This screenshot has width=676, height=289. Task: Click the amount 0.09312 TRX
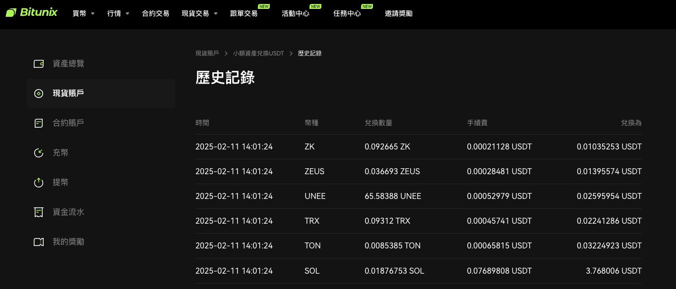point(387,221)
